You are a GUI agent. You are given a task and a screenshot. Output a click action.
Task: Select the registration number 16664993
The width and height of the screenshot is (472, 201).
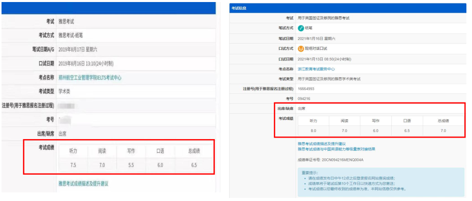click(305, 89)
